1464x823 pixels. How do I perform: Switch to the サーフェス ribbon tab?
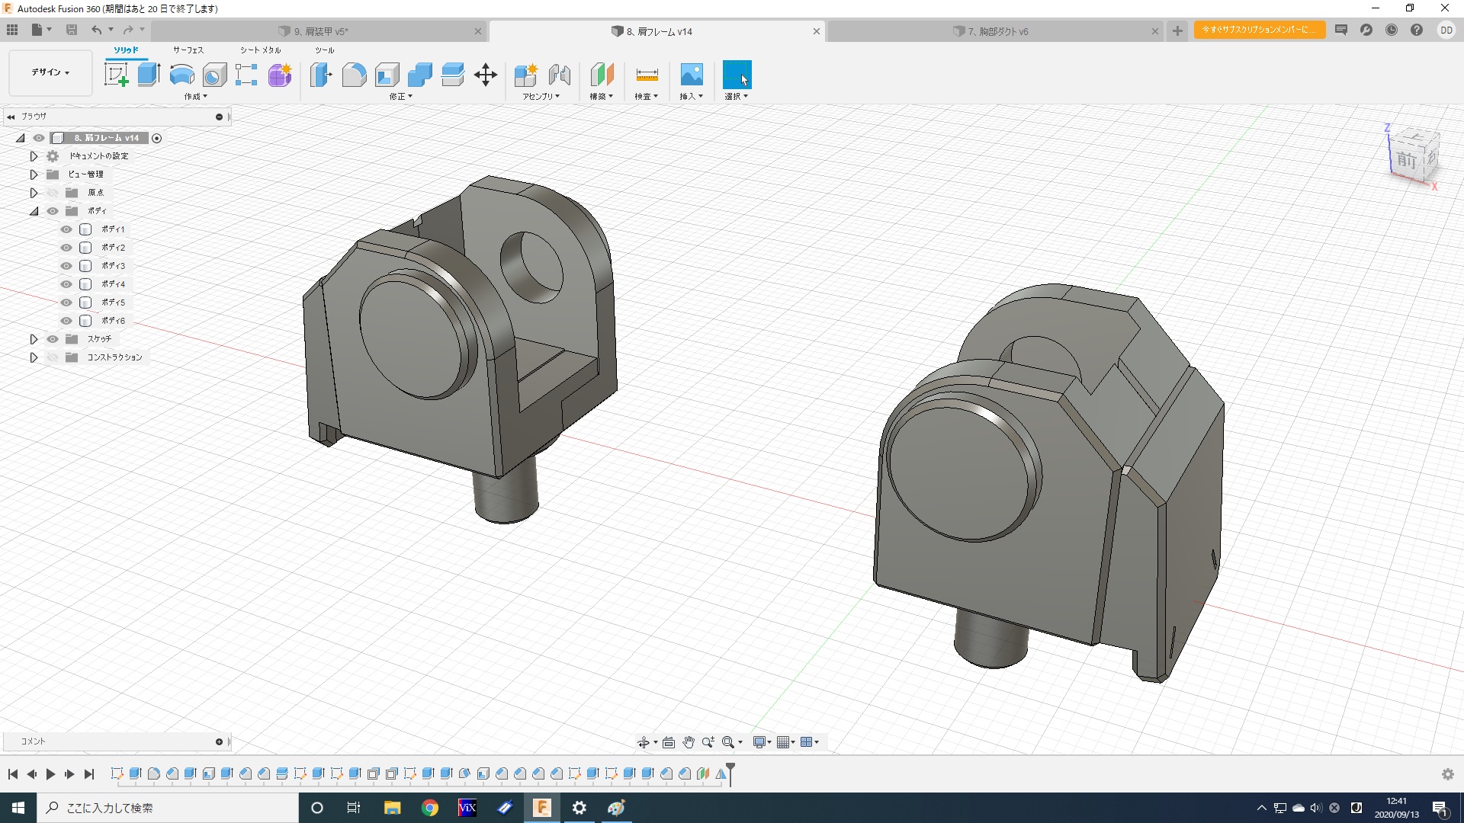click(x=188, y=50)
